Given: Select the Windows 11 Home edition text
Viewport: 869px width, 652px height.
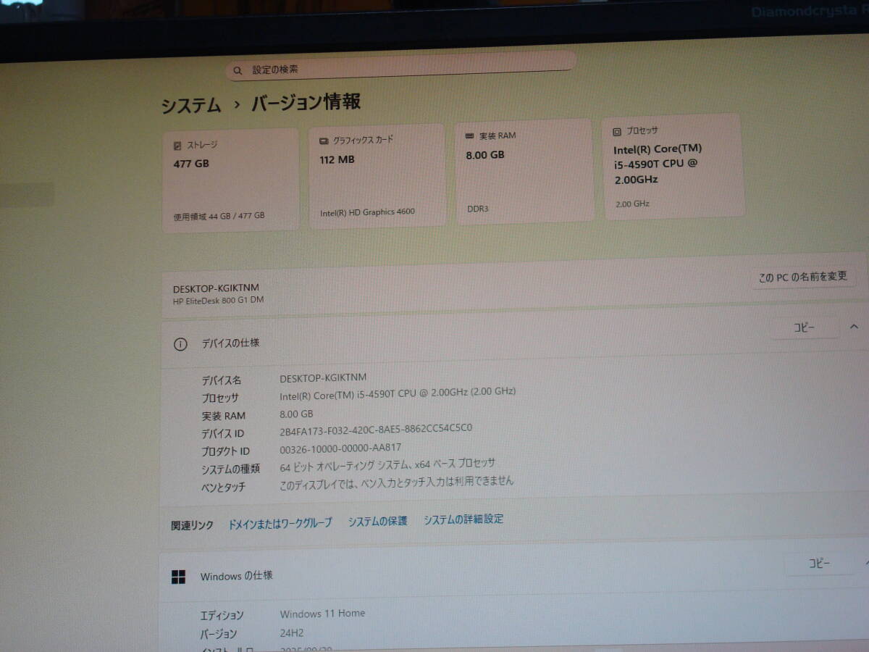Looking at the screenshot, I should point(322,614).
